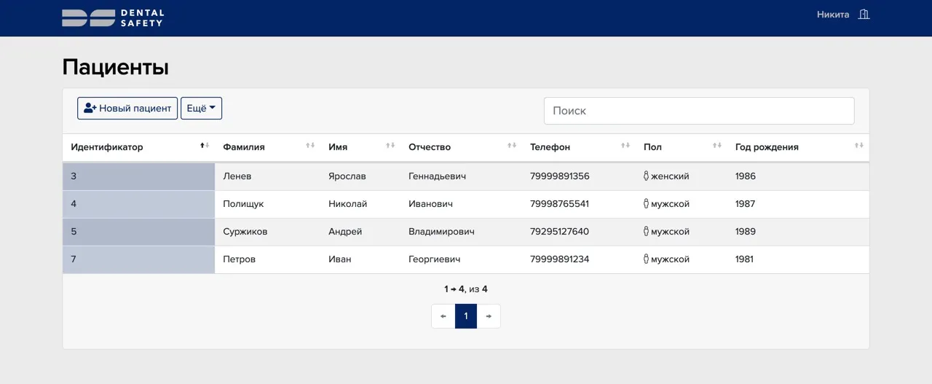Click phone number 79999891234
Image resolution: width=932 pixels, height=384 pixels.
(x=559, y=259)
